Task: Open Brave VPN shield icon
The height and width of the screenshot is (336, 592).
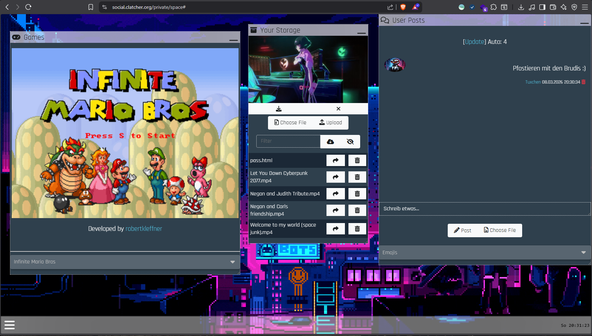Action: 574,7
